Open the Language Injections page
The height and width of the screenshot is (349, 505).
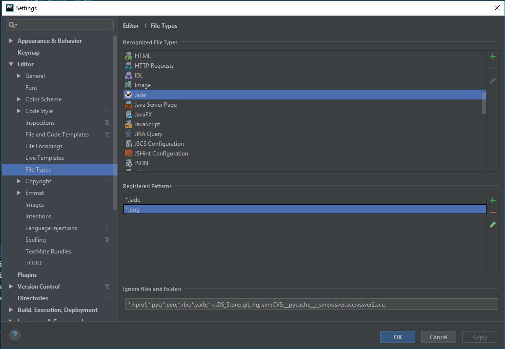click(x=51, y=228)
